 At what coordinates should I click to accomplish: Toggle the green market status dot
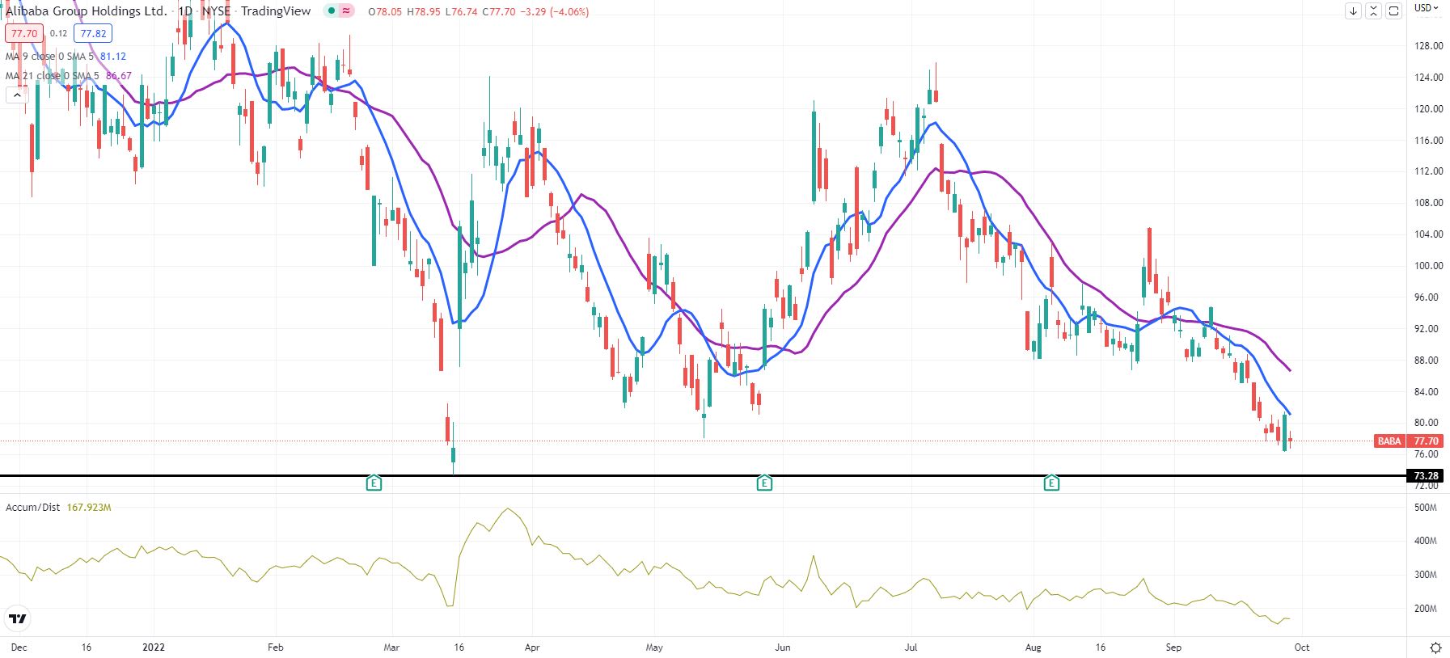332,11
